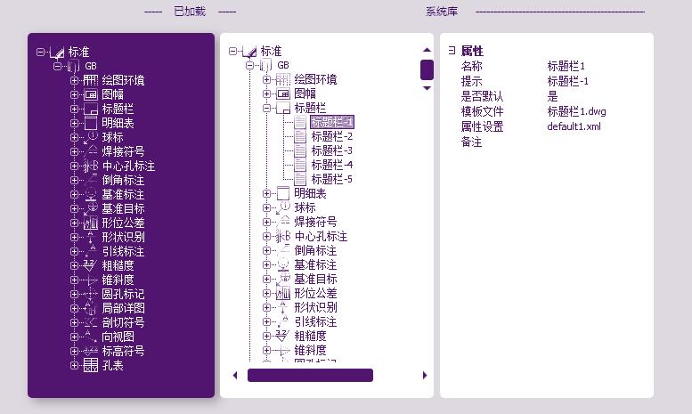Click the 图幅 icon in the system library tree

[283, 93]
